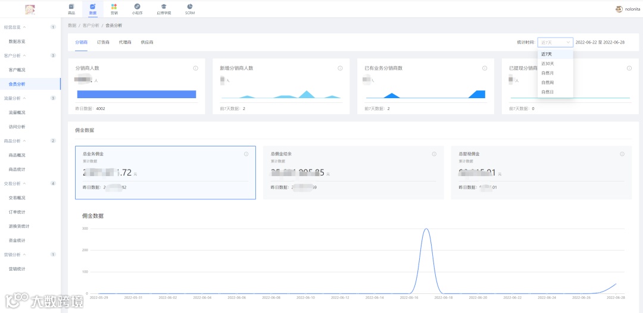Switch to the 代理商 tab

tap(125, 42)
